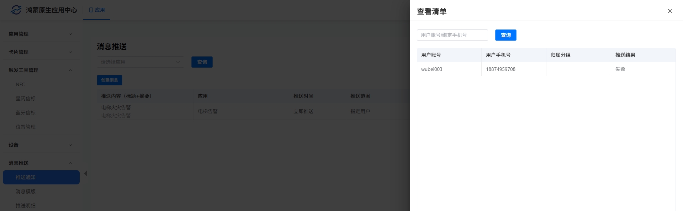
Task: Open 消息模版 in the sidebar
Action: tap(41, 191)
